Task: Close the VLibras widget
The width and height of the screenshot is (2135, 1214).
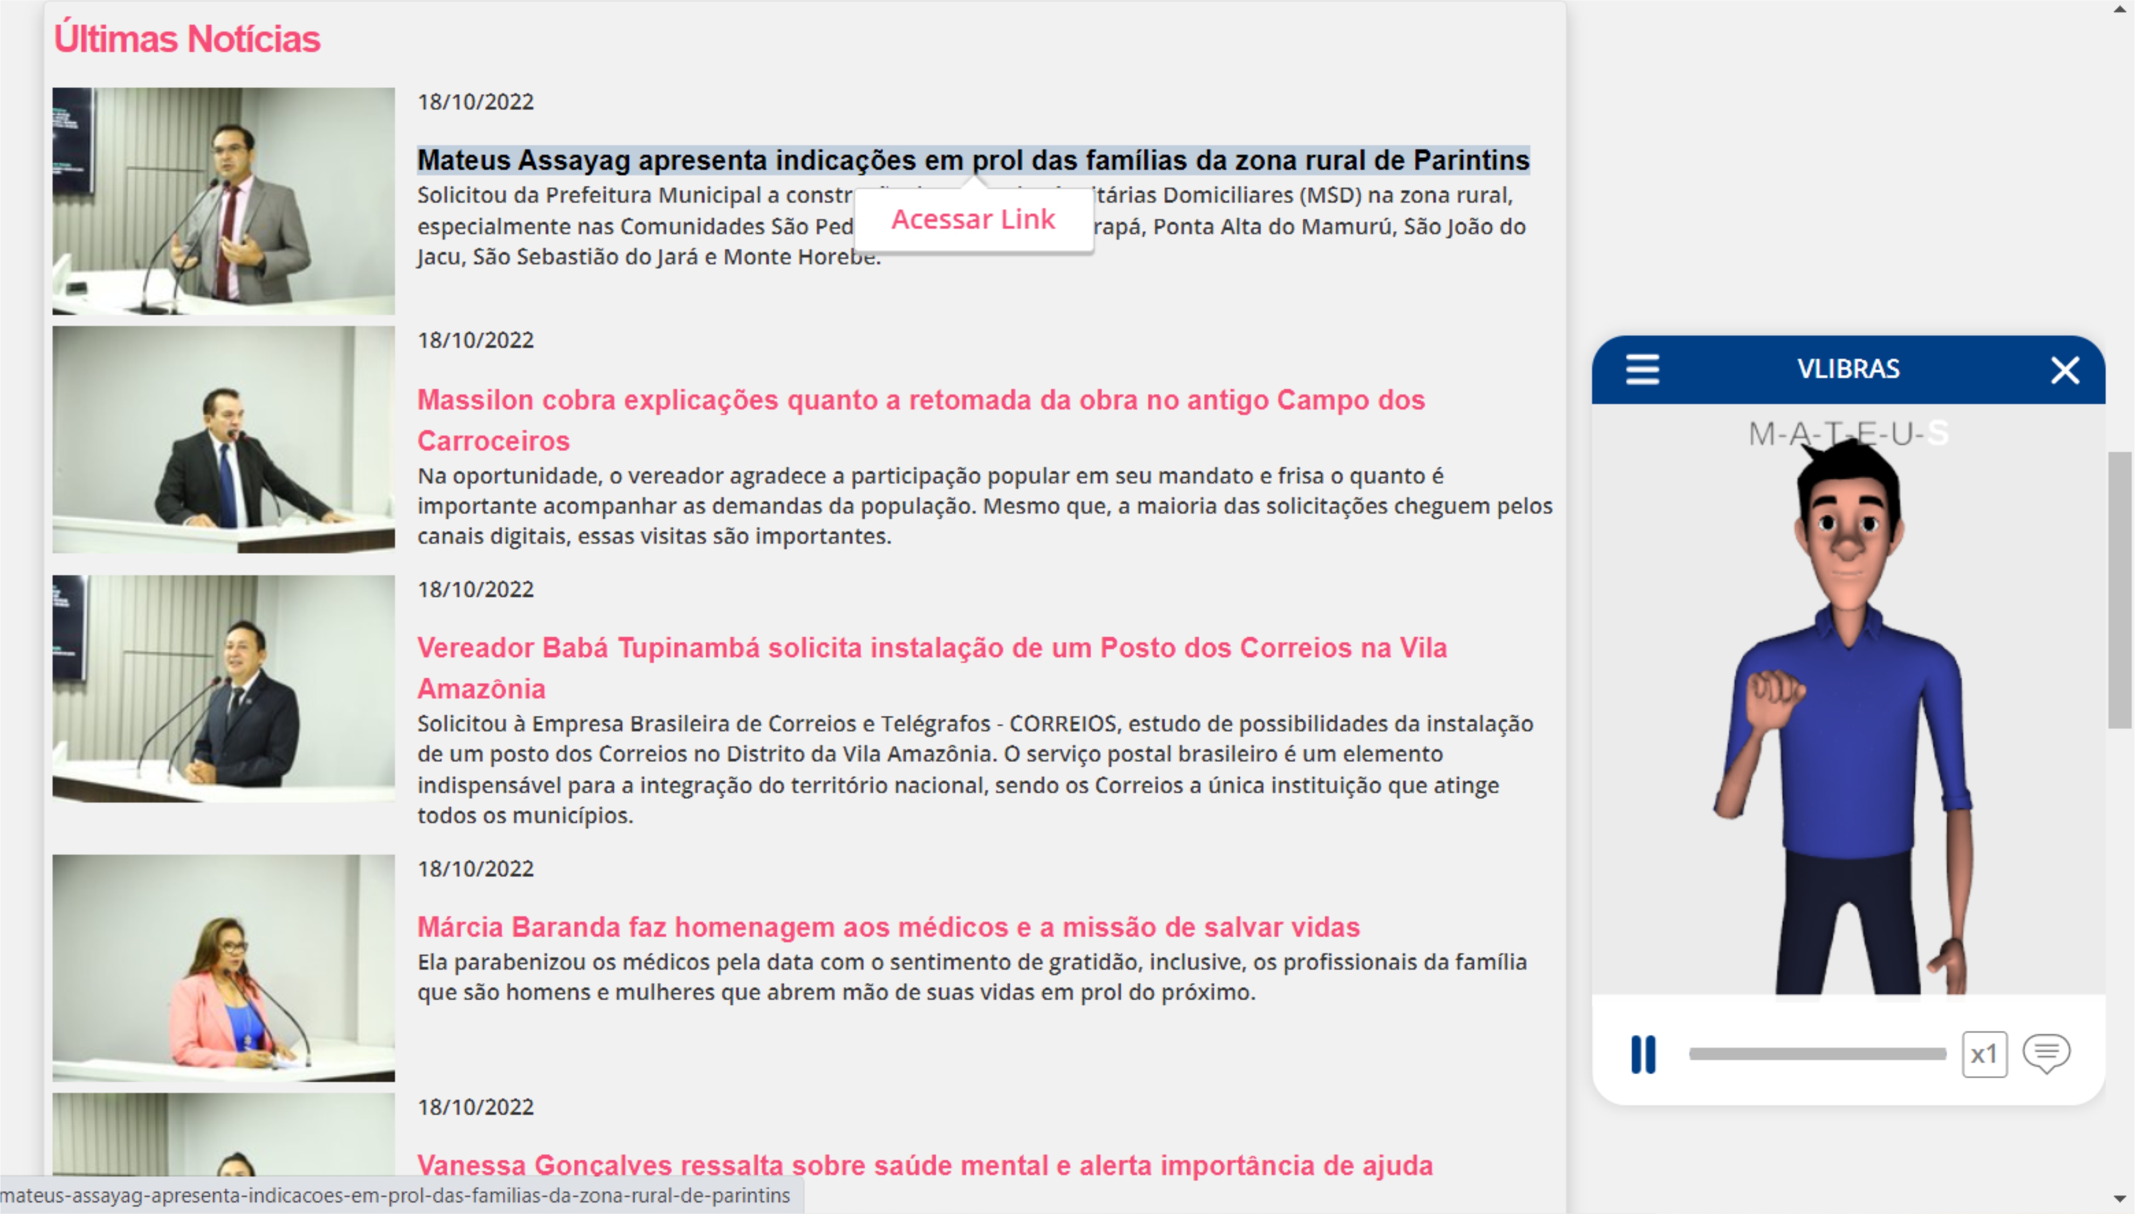Action: 2065,369
